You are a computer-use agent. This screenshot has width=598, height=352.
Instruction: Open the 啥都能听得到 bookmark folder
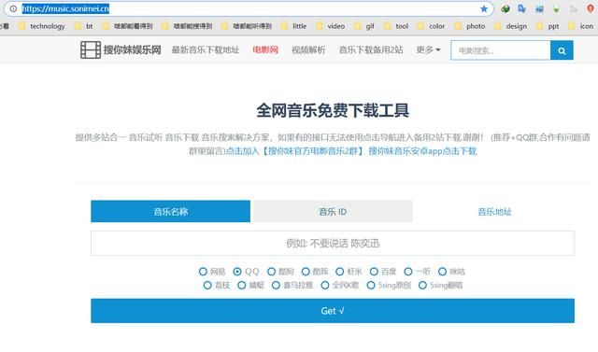[x=247, y=26]
